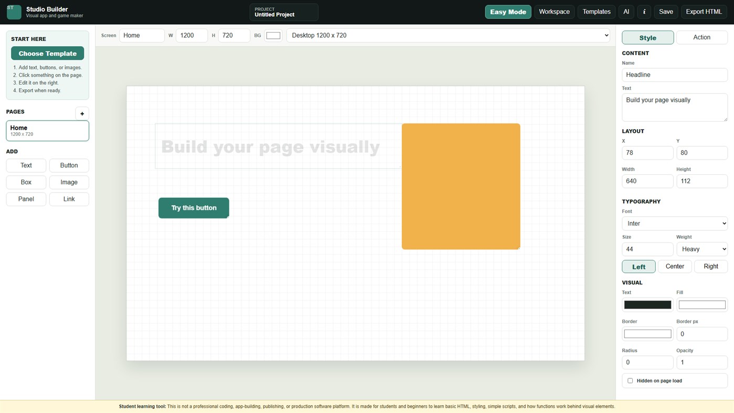Add a Panel element
Viewport: 734px width, 413px height.
point(26,199)
